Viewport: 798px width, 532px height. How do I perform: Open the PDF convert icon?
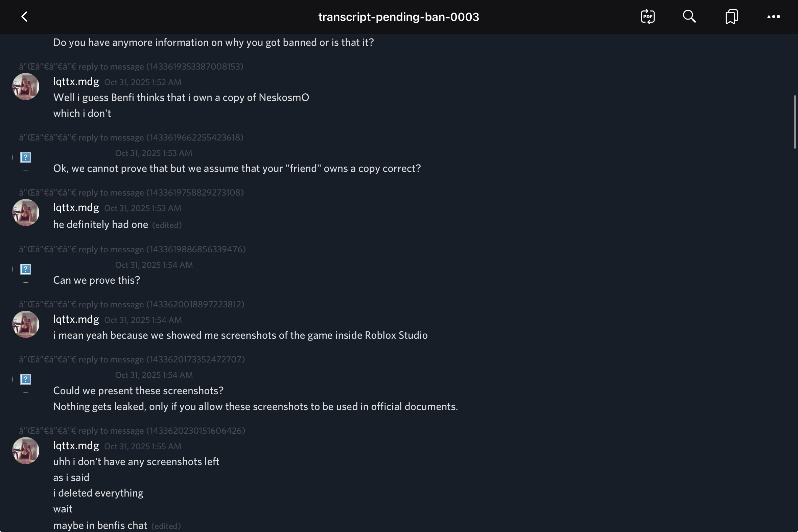click(x=648, y=17)
